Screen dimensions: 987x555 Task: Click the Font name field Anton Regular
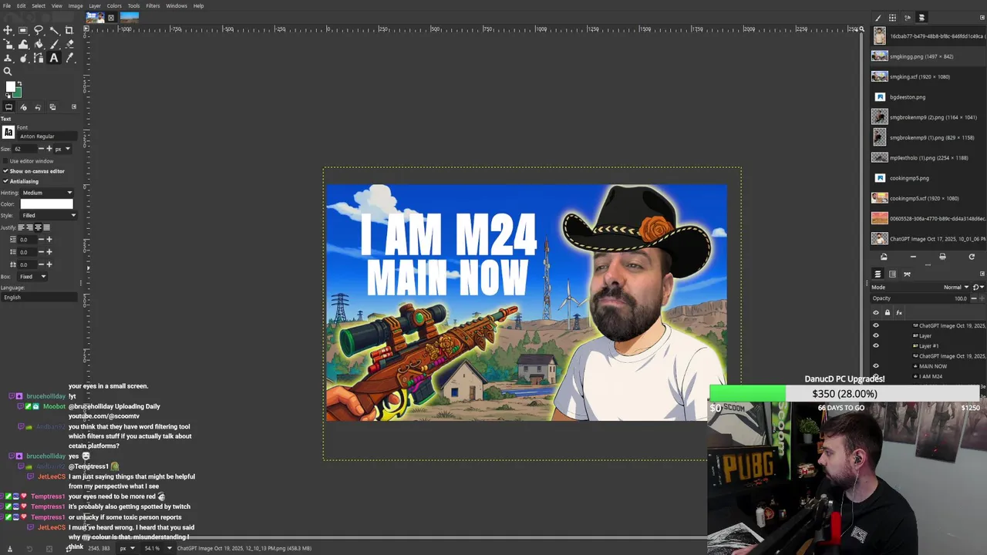point(46,136)
